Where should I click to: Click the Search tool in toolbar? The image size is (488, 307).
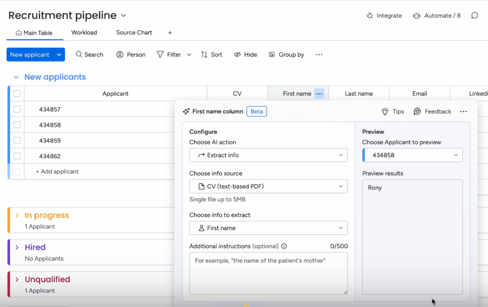pos(89,55)
